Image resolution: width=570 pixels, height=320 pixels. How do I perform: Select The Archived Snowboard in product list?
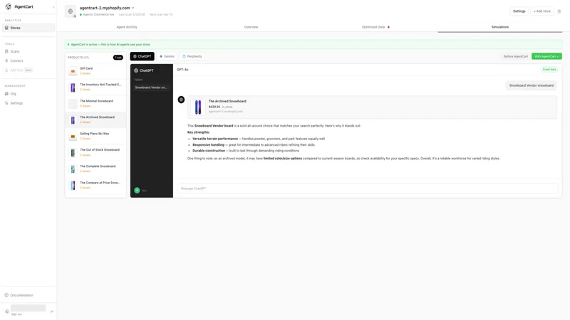click(x=95, y=119)
